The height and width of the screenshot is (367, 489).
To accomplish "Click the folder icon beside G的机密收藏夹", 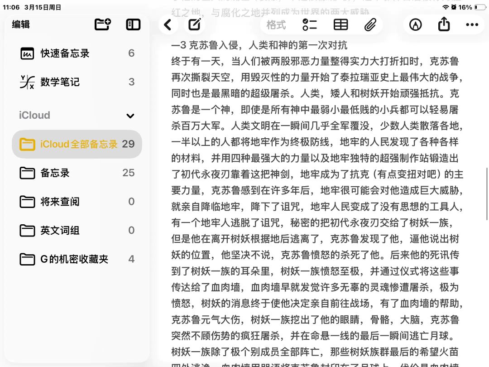I will pos(27,259).
